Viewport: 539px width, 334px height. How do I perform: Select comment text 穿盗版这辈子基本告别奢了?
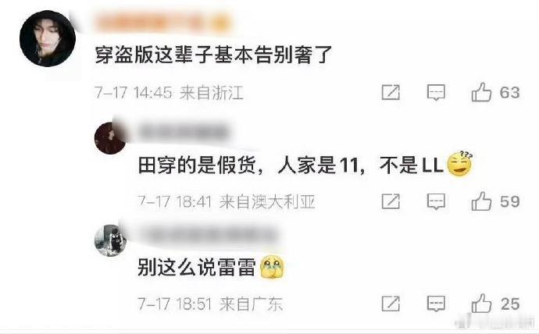coord(213,55)
